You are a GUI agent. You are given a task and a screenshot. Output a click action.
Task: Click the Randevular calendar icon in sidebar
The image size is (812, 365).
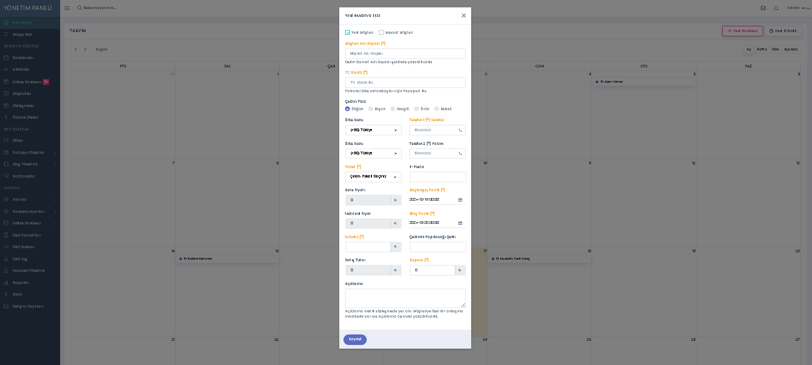(x=6, y=58)
